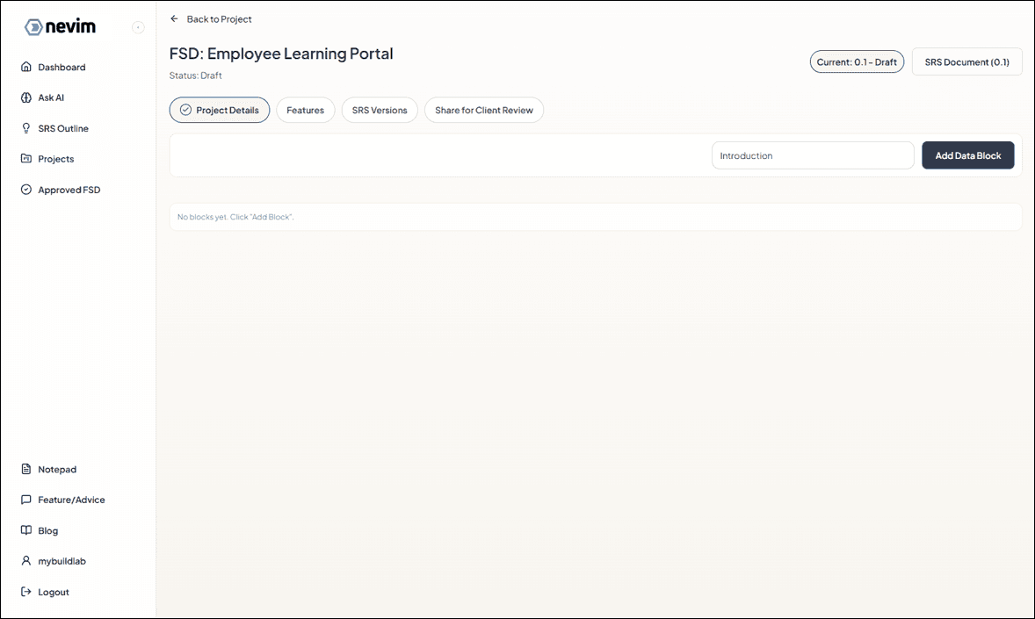The width and height of the screenshot is (1035, 619).
Task: Click the nevim hexagon logo
Action: point(33,26)
